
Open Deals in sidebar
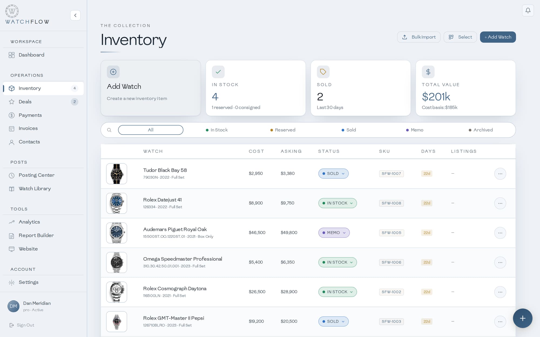(x=43, y=102)
